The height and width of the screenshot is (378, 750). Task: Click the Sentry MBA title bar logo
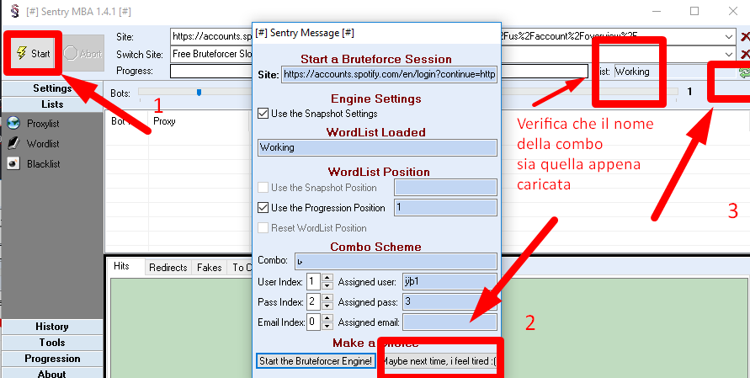[15, 11]
